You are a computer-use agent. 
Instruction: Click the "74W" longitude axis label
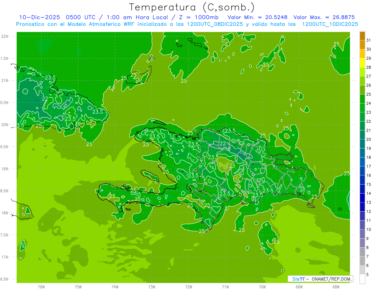[115, 287]
